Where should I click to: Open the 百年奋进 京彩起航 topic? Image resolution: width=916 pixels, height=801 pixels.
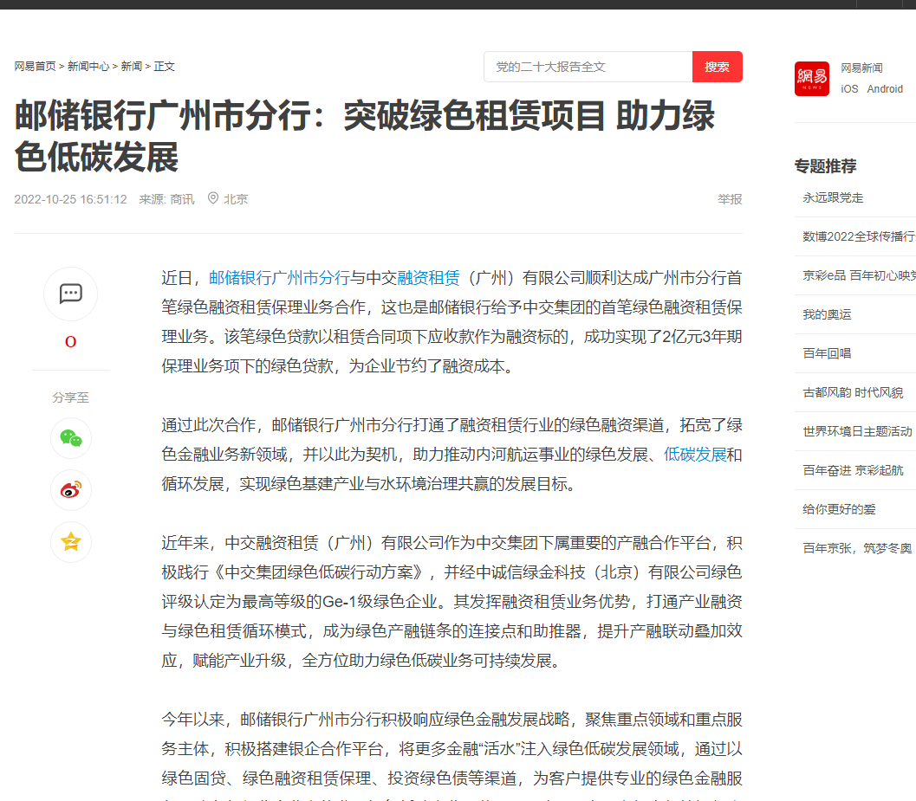853,470
